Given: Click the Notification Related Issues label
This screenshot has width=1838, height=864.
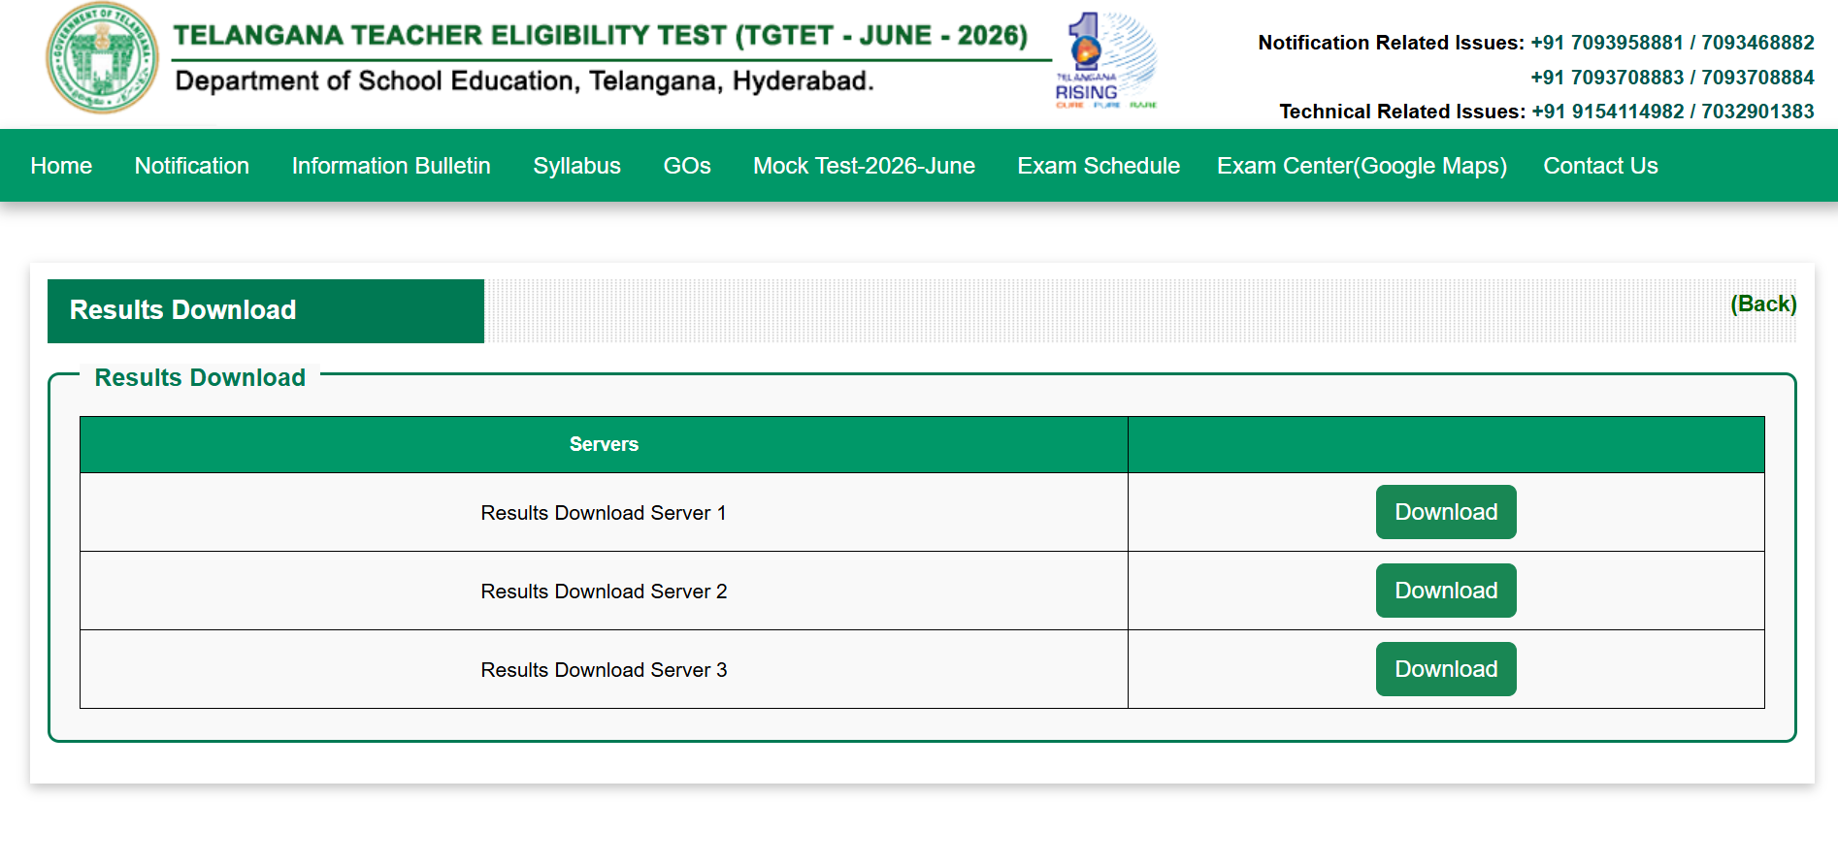Looking at the screenshot, I should (1392, 43).
